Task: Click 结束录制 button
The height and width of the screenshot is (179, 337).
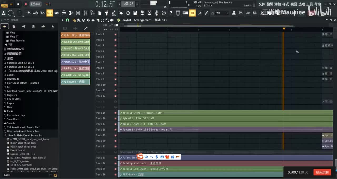Action: [322, 172]
